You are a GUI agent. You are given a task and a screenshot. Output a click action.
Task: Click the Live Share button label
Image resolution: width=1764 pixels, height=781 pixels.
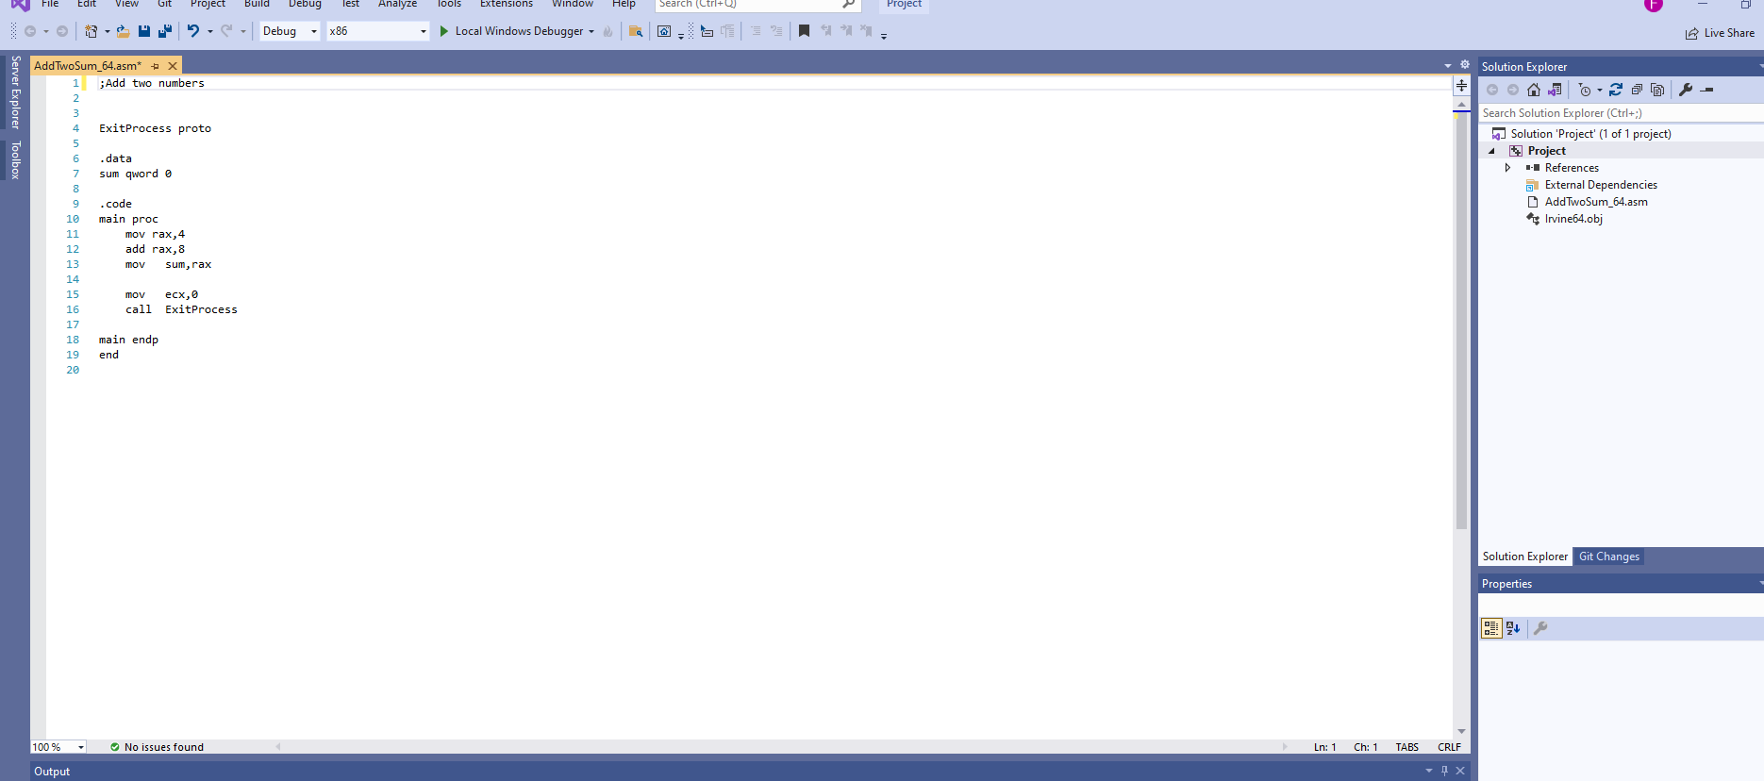click(1729, 33)
